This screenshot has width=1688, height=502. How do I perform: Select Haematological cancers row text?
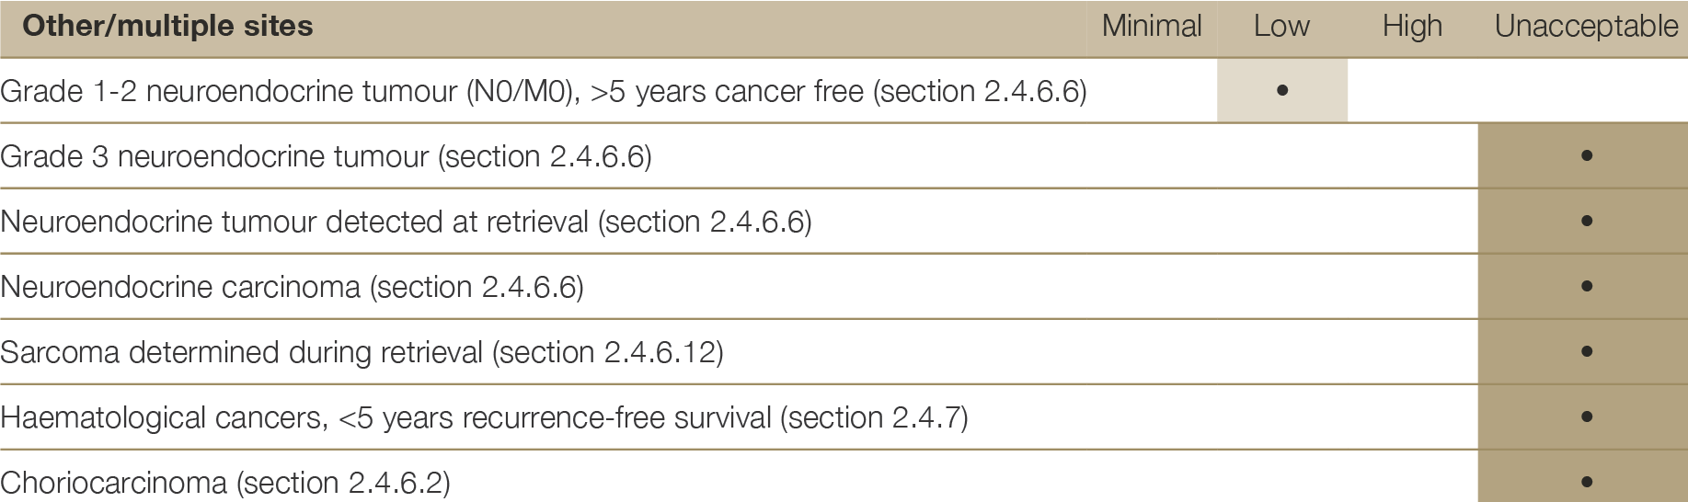[485, 417]
